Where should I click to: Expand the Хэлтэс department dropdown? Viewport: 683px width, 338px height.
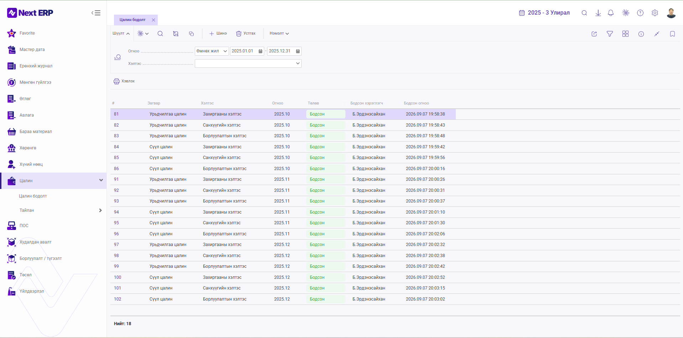pyautogui.click(x=248, y=63)
